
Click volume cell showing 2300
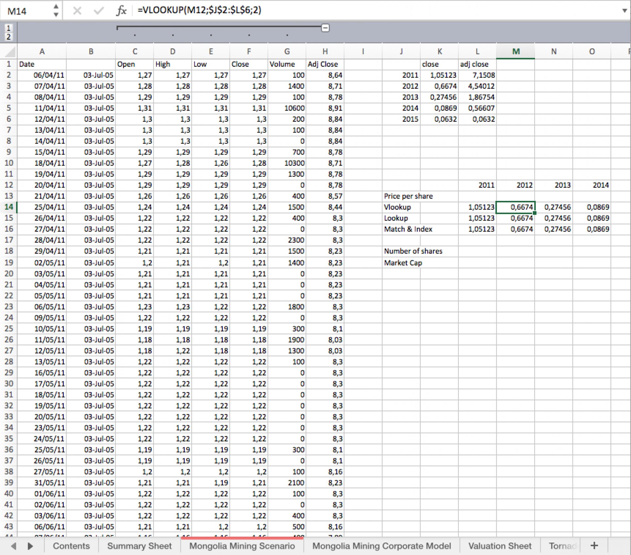287,240
